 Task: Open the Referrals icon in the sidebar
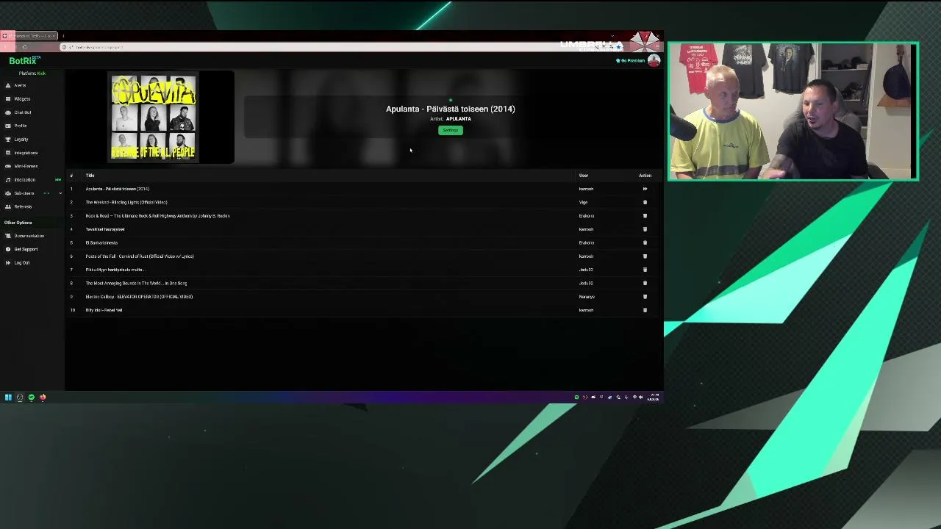tap(8, 206)
